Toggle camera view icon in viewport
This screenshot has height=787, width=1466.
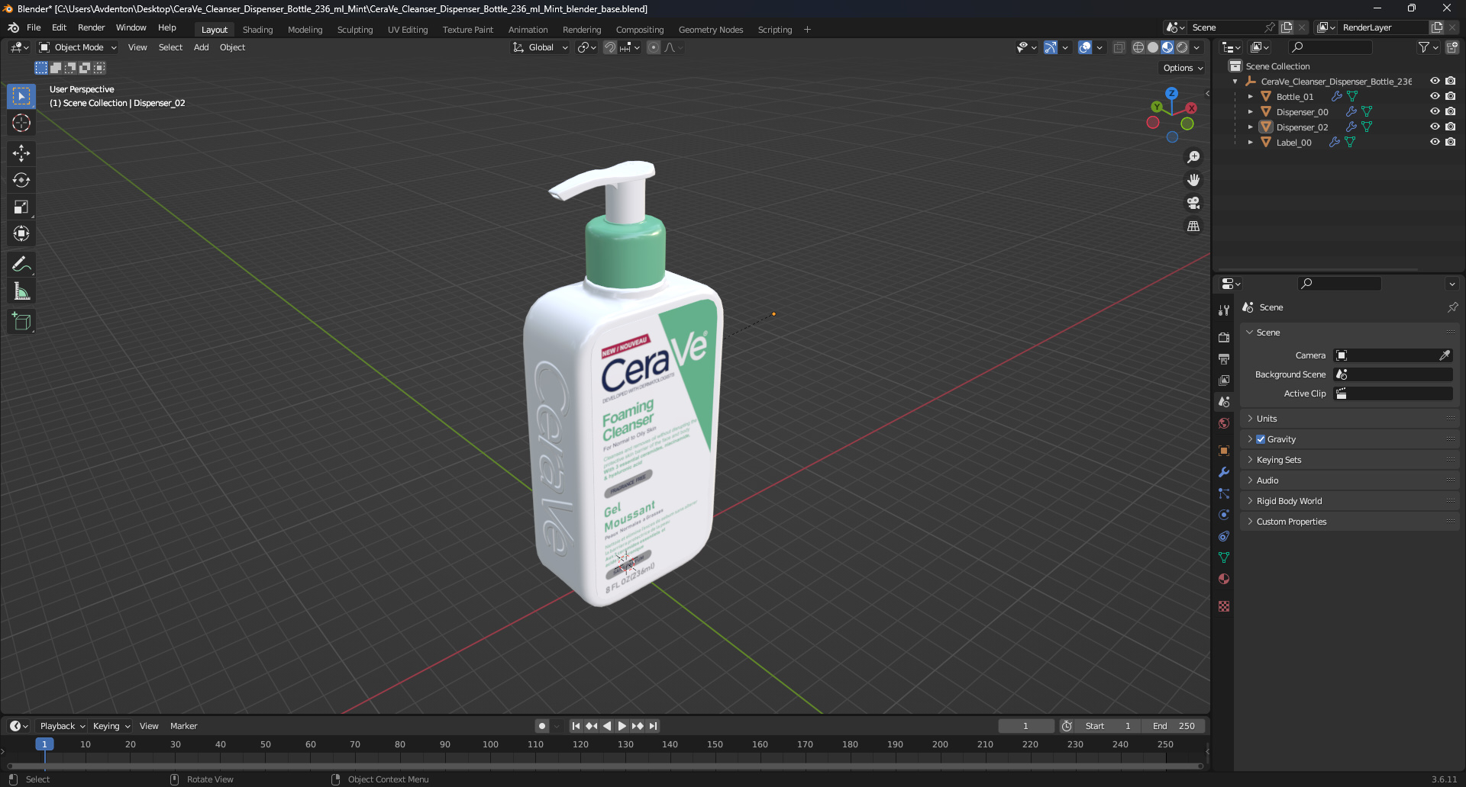tap(1193, 203)
